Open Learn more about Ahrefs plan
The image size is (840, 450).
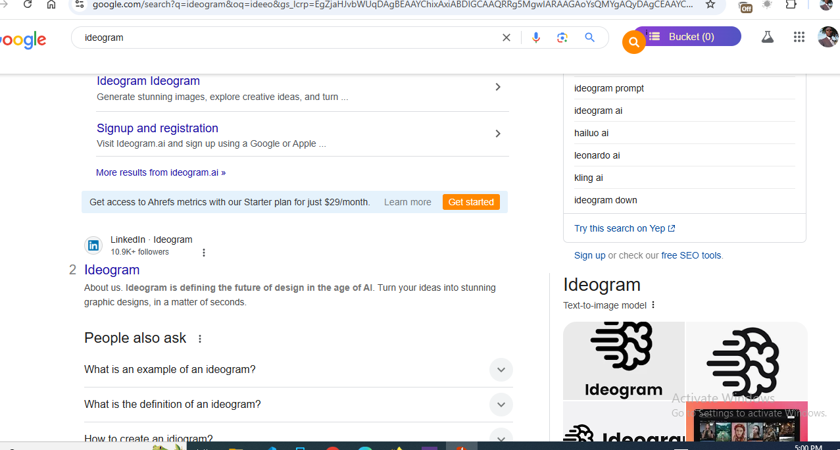(408, 202)
